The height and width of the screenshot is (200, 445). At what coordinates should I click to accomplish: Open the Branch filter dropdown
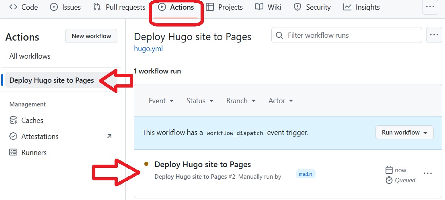pos(241,101)
